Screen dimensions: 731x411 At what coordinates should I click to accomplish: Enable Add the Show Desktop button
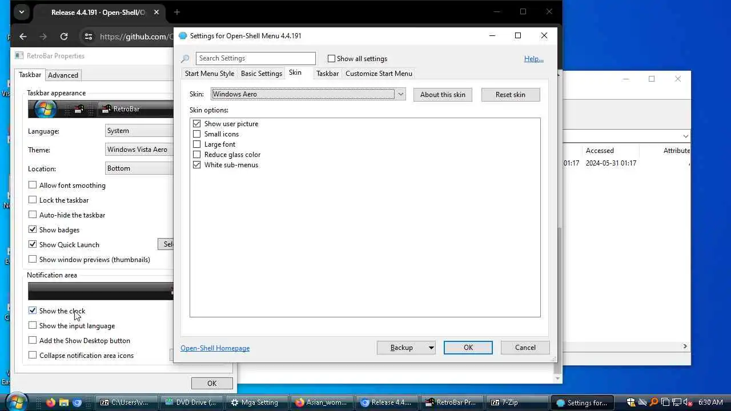pyautogui.click(x=33, y=340)
